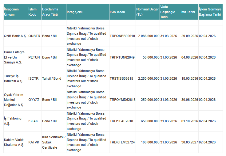Select the Kira Sertifikası / Sukuk Certificate cell
Screen dimensions: 226x156
click(x=54, y=142)
